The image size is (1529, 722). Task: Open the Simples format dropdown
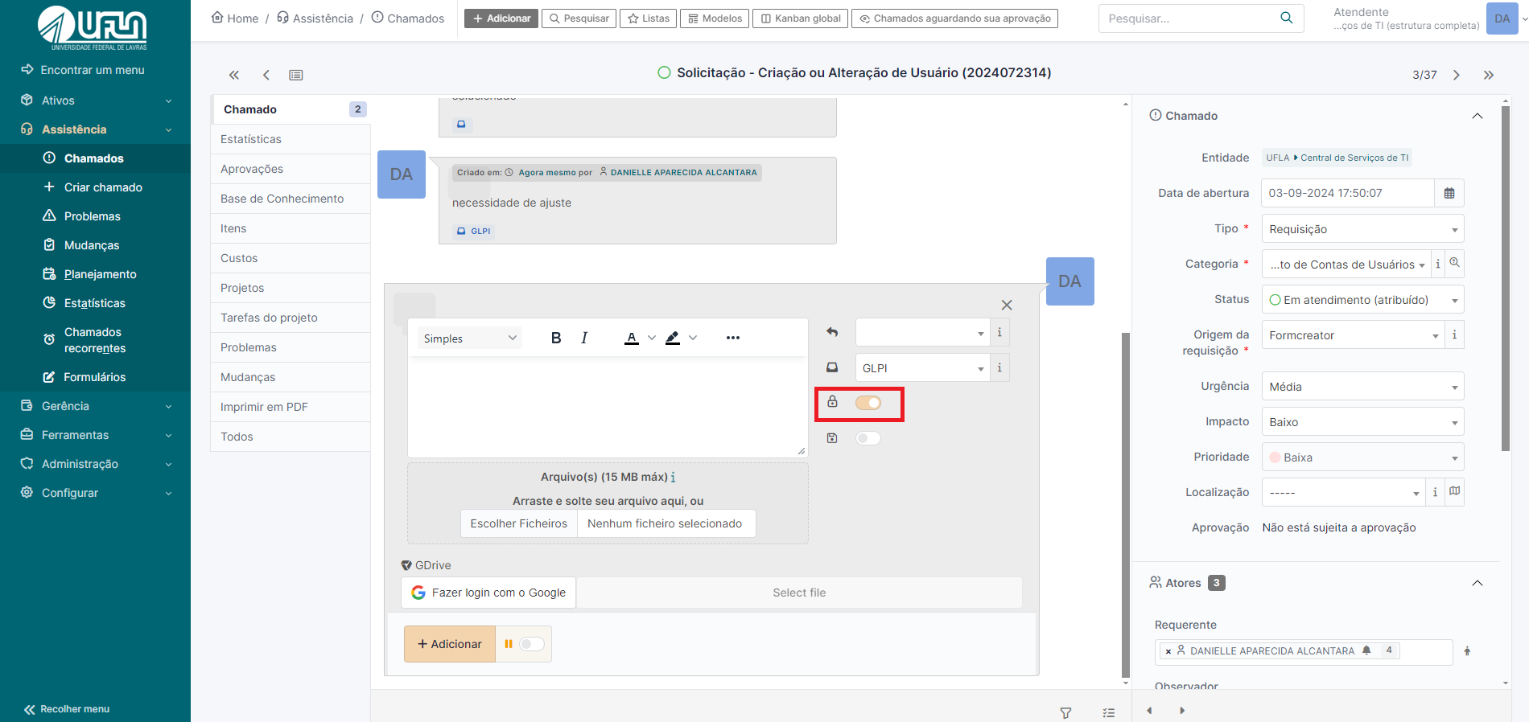click(x=469, y=338)
